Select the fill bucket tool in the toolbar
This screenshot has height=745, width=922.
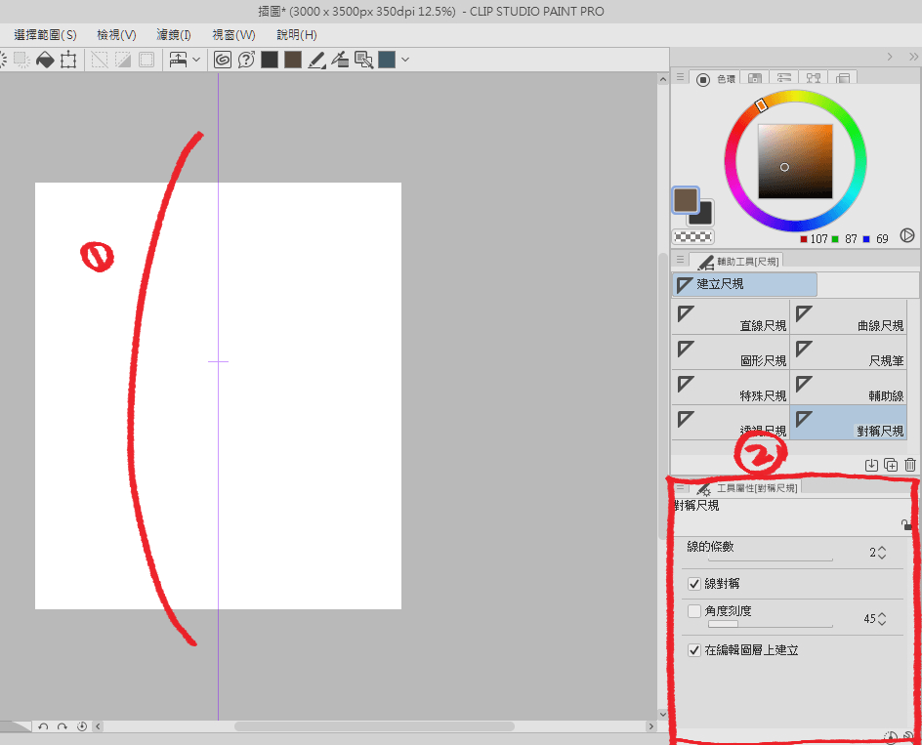tap(45, 60)
